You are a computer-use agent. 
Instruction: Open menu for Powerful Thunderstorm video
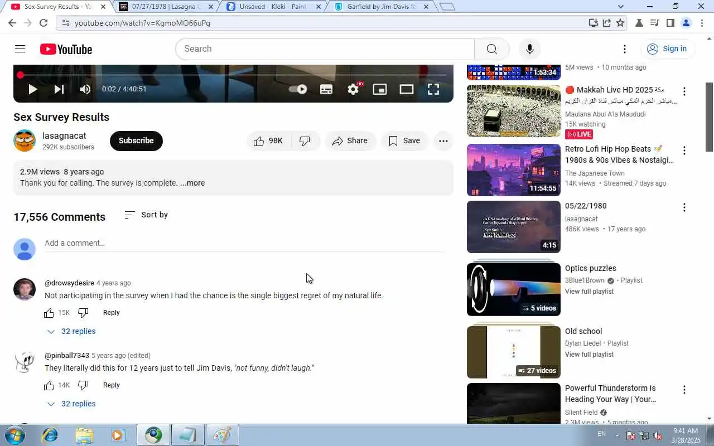pos(684,390)
